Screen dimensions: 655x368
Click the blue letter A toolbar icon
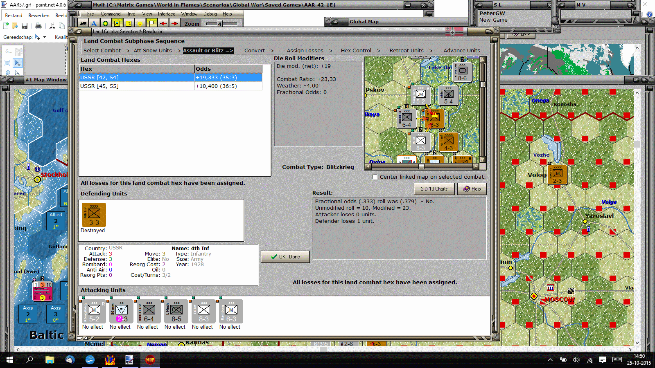coord(94,23)
